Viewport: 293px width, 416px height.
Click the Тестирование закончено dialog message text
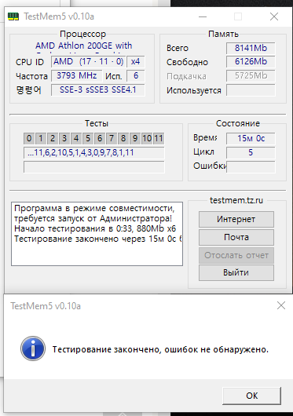[160, 349]
